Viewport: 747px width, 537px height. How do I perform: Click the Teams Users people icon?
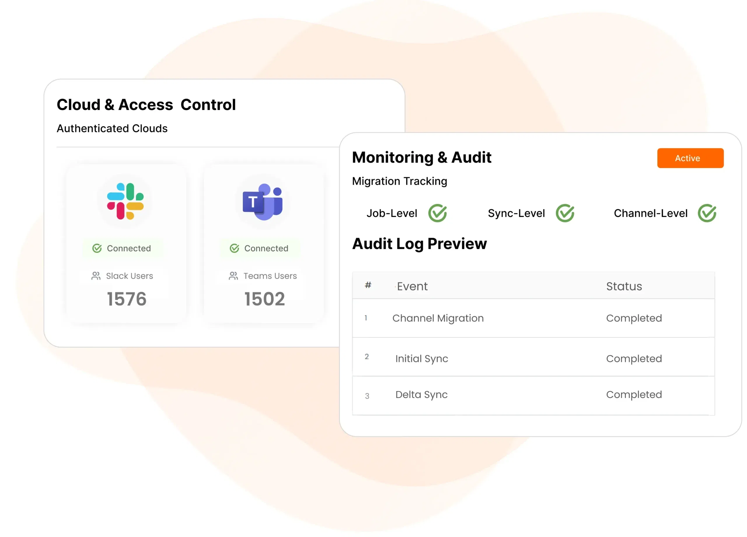pos(233,276)
